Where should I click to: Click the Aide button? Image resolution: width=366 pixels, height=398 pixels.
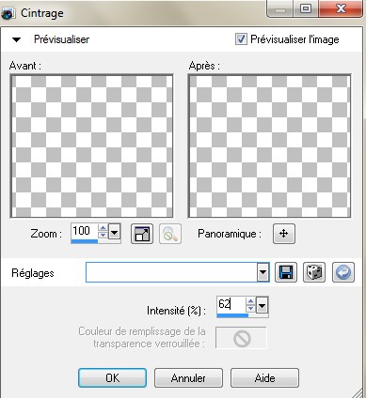pos(264,378)
